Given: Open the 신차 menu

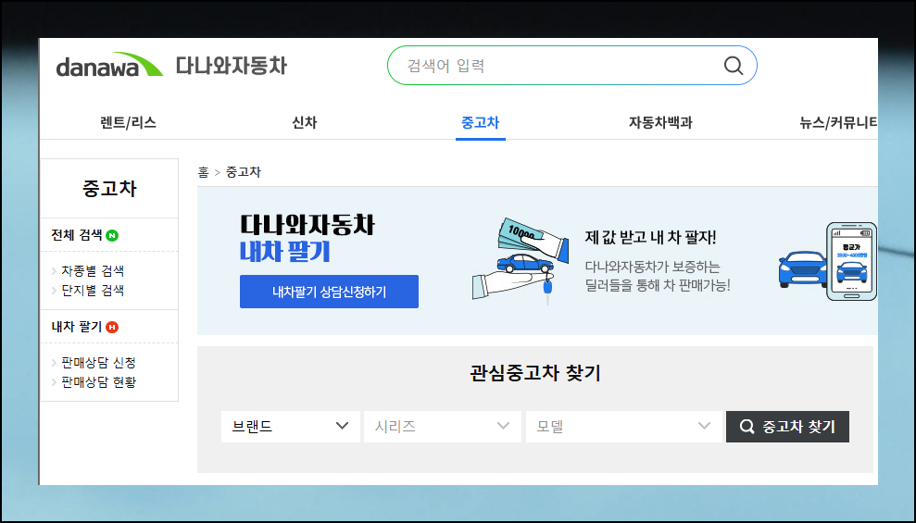Looking at the screenshot, I should (x=305, y=122).
